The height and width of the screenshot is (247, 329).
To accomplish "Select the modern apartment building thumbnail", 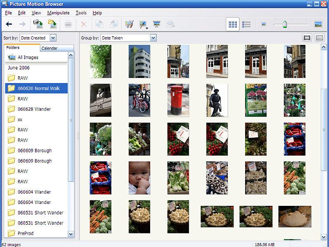I will click(139, 61).
